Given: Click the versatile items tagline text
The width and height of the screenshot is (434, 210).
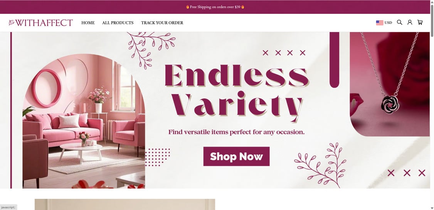Looking at the screenshot, I should click(x=236, y=132).
